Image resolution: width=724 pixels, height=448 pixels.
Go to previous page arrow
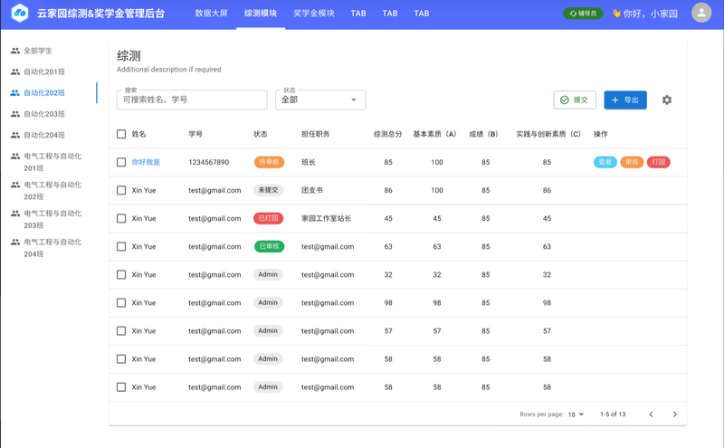(x=651, y=415)
